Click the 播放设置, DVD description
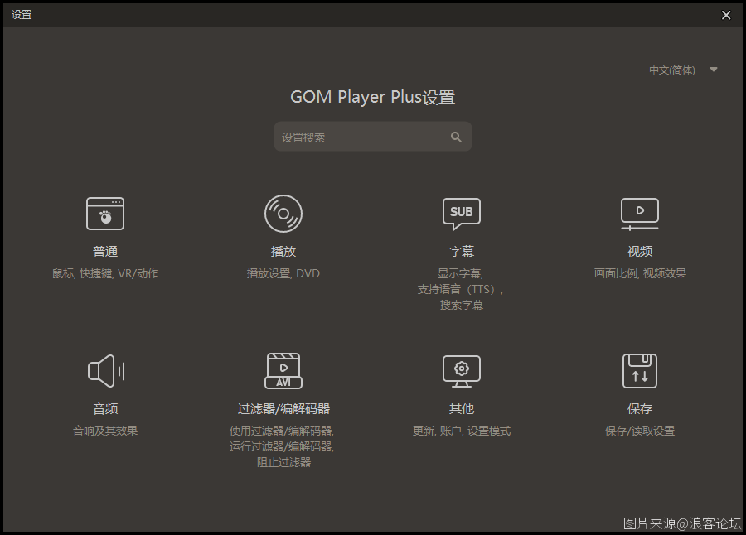Screen dimensions: 746x535 (x=283, y=273)
